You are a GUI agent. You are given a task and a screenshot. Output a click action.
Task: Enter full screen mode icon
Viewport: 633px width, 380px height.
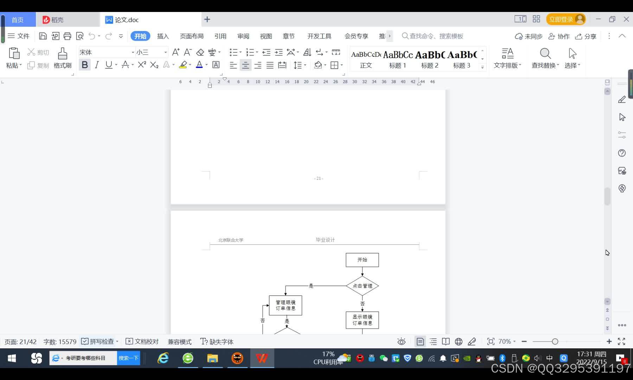pos(621,341)
